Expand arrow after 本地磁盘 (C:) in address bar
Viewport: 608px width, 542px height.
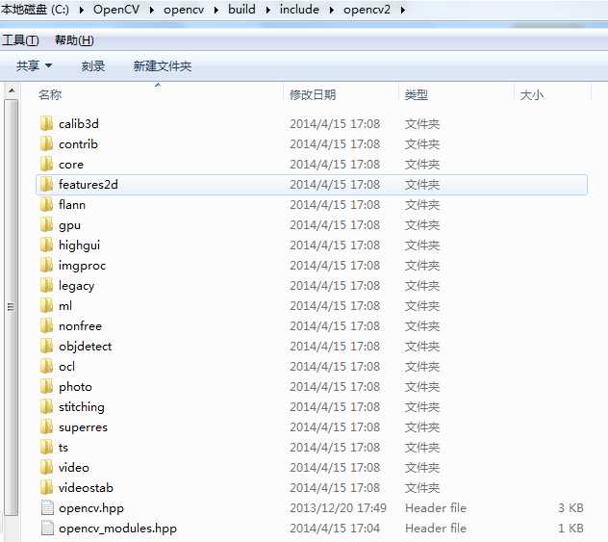tap(81, 10)
